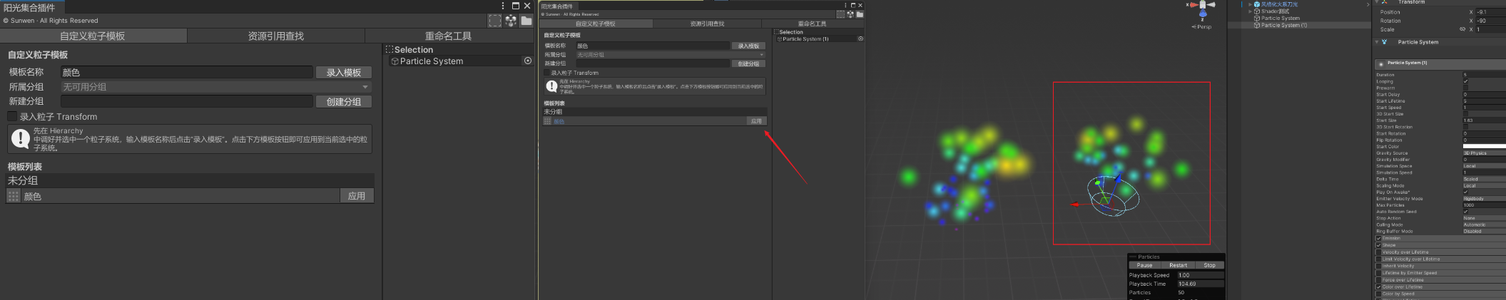Switch to the 重命名工具 tab
1506x300 pixels.
pos(449,36)
